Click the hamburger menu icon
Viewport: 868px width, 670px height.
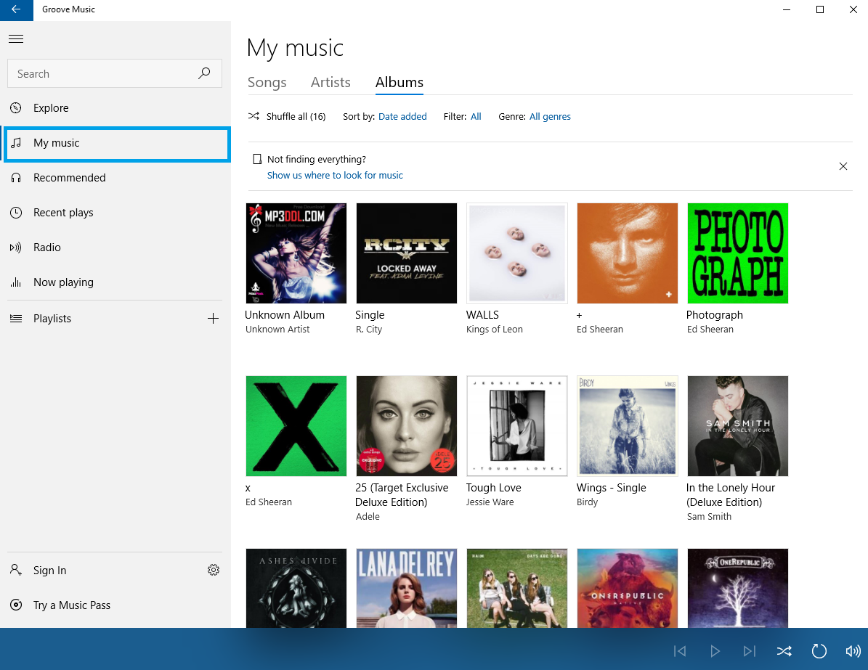pos(16,38)
